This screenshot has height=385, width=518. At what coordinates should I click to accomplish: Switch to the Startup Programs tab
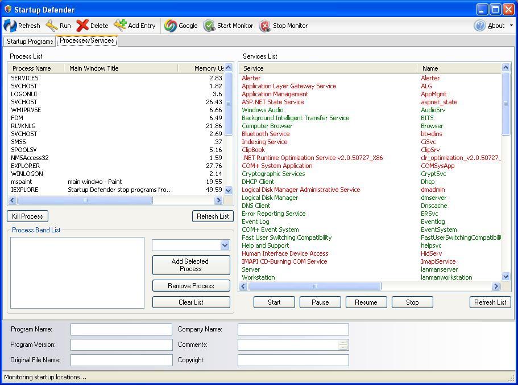(x=30, y=42)
